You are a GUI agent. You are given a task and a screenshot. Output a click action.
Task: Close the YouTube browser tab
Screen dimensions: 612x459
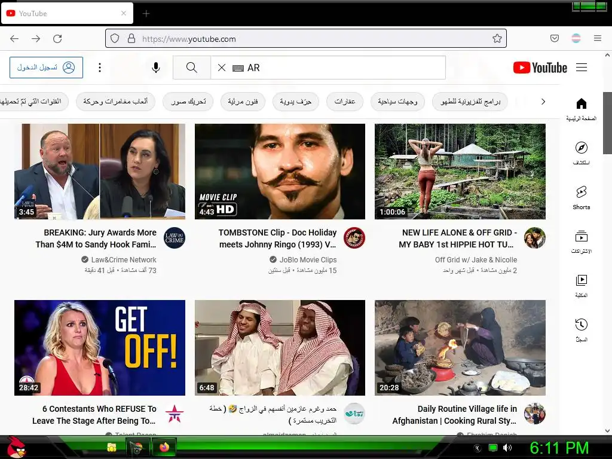point(123,13)
